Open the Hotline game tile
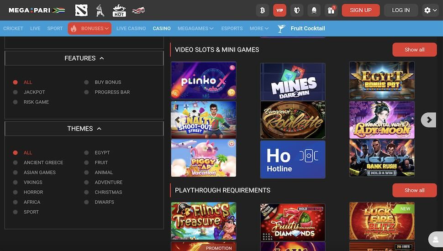443x251 pixels. tap(293, 160)
